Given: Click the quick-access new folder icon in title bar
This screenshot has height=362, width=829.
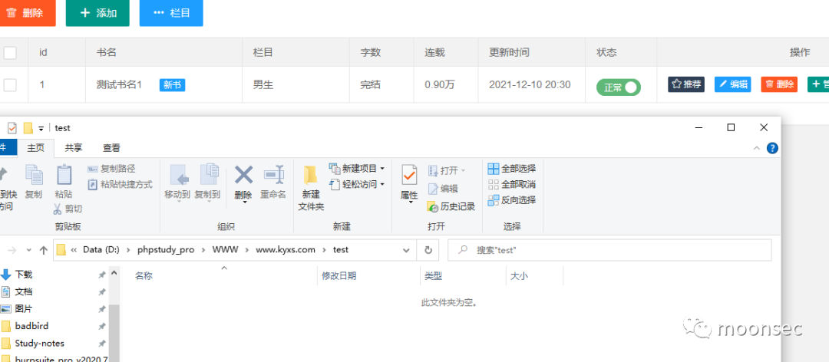Looking at the screenshot, I should (28, 128).
